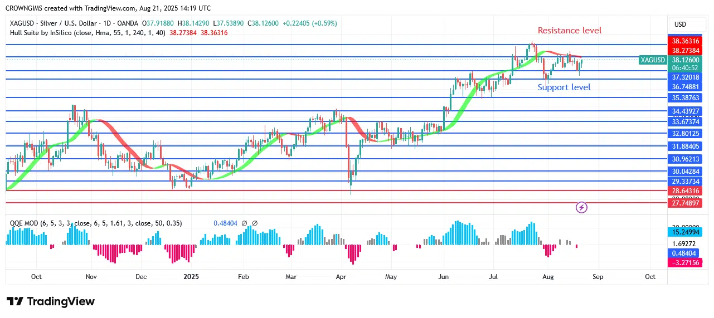Click the 38.36316 red price label
The height and width of the screenshot is (318, 714).
point(685,41)
